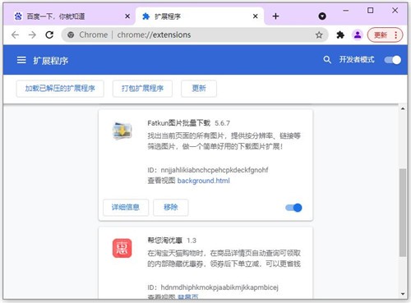This screenshot has height=303, width=411.
Task: Toggle 开发者模式 switch off
Action: [x=392, y=60]
